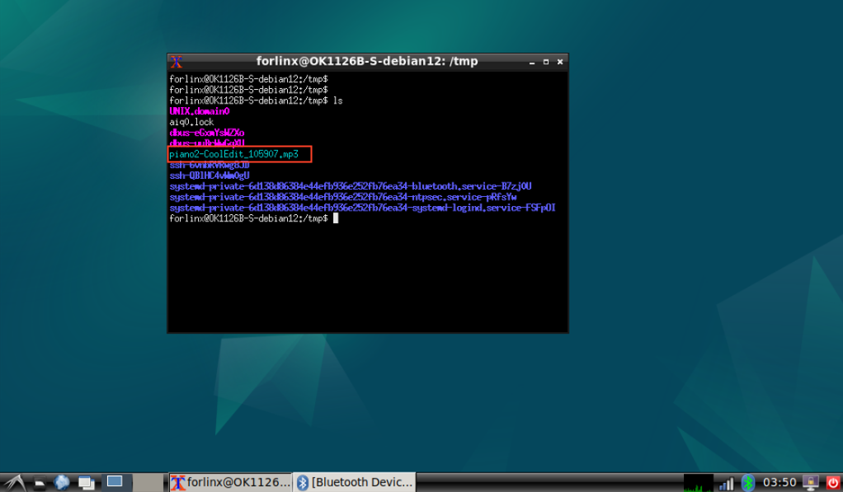The width and height of the screenshot is (843, 492).
Task: Click the typed 'ls' command text
Action: 337,101
